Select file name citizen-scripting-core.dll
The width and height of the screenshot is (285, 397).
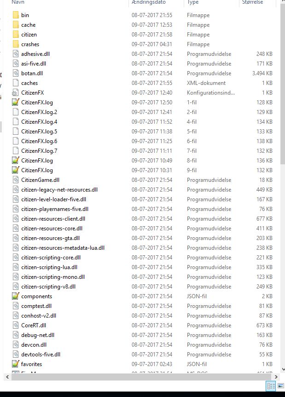[51, 258]
